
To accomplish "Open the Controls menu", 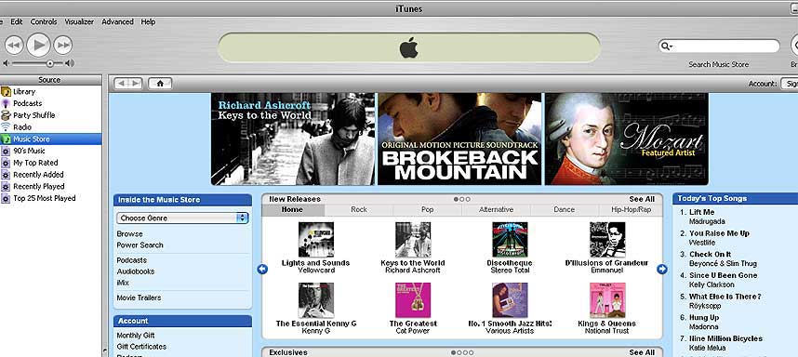I will (x=44, y=22).
